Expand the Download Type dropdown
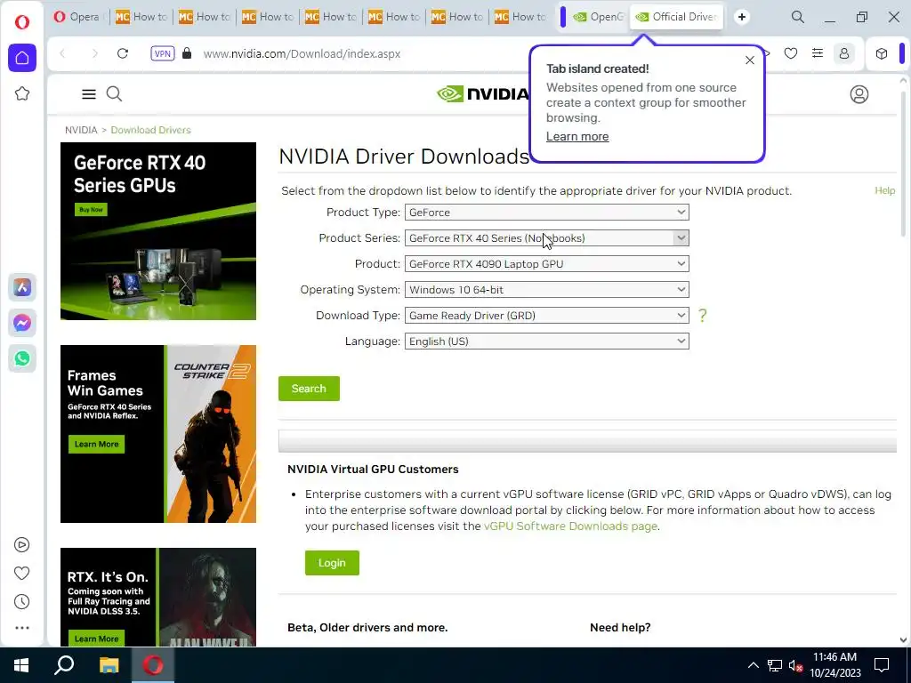 [547, 316]
